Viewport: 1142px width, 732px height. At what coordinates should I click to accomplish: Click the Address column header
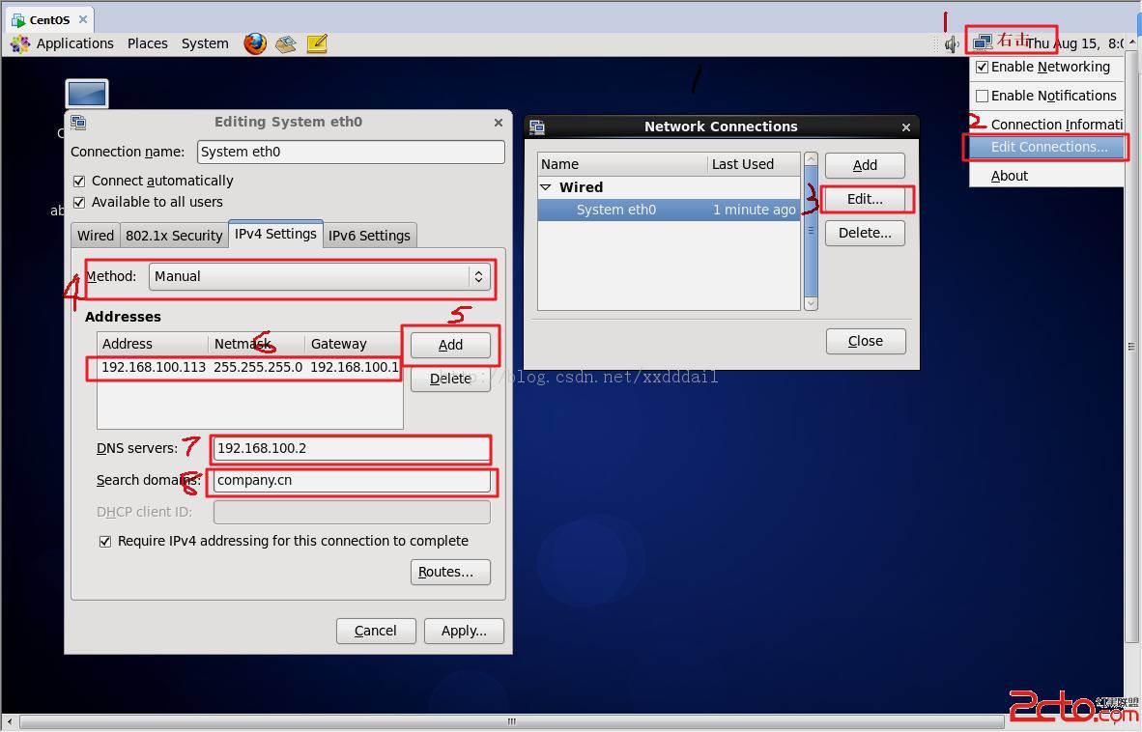(153, 344)
